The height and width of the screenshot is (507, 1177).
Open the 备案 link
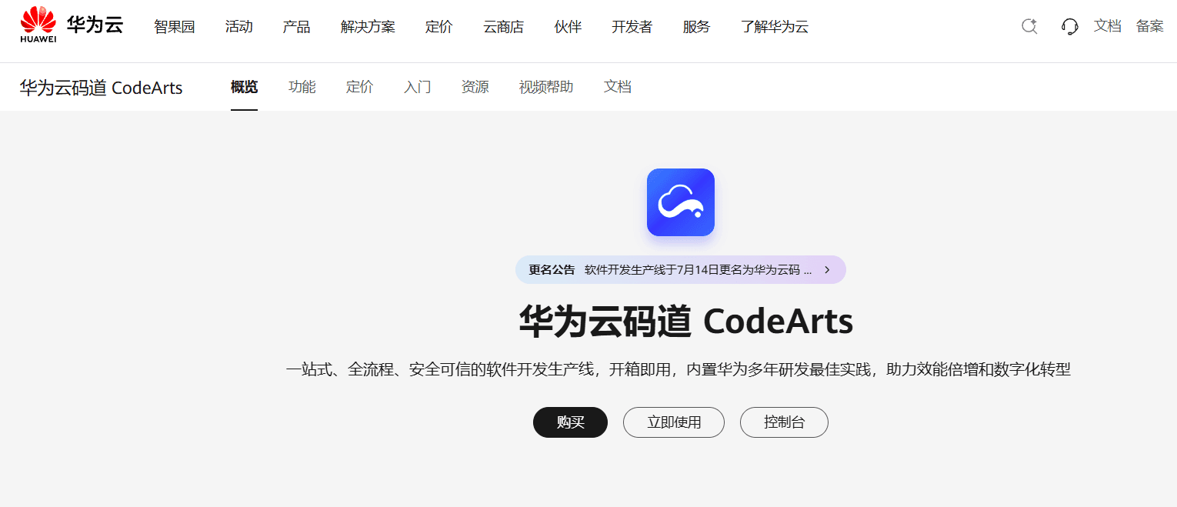pos(1150,26)
